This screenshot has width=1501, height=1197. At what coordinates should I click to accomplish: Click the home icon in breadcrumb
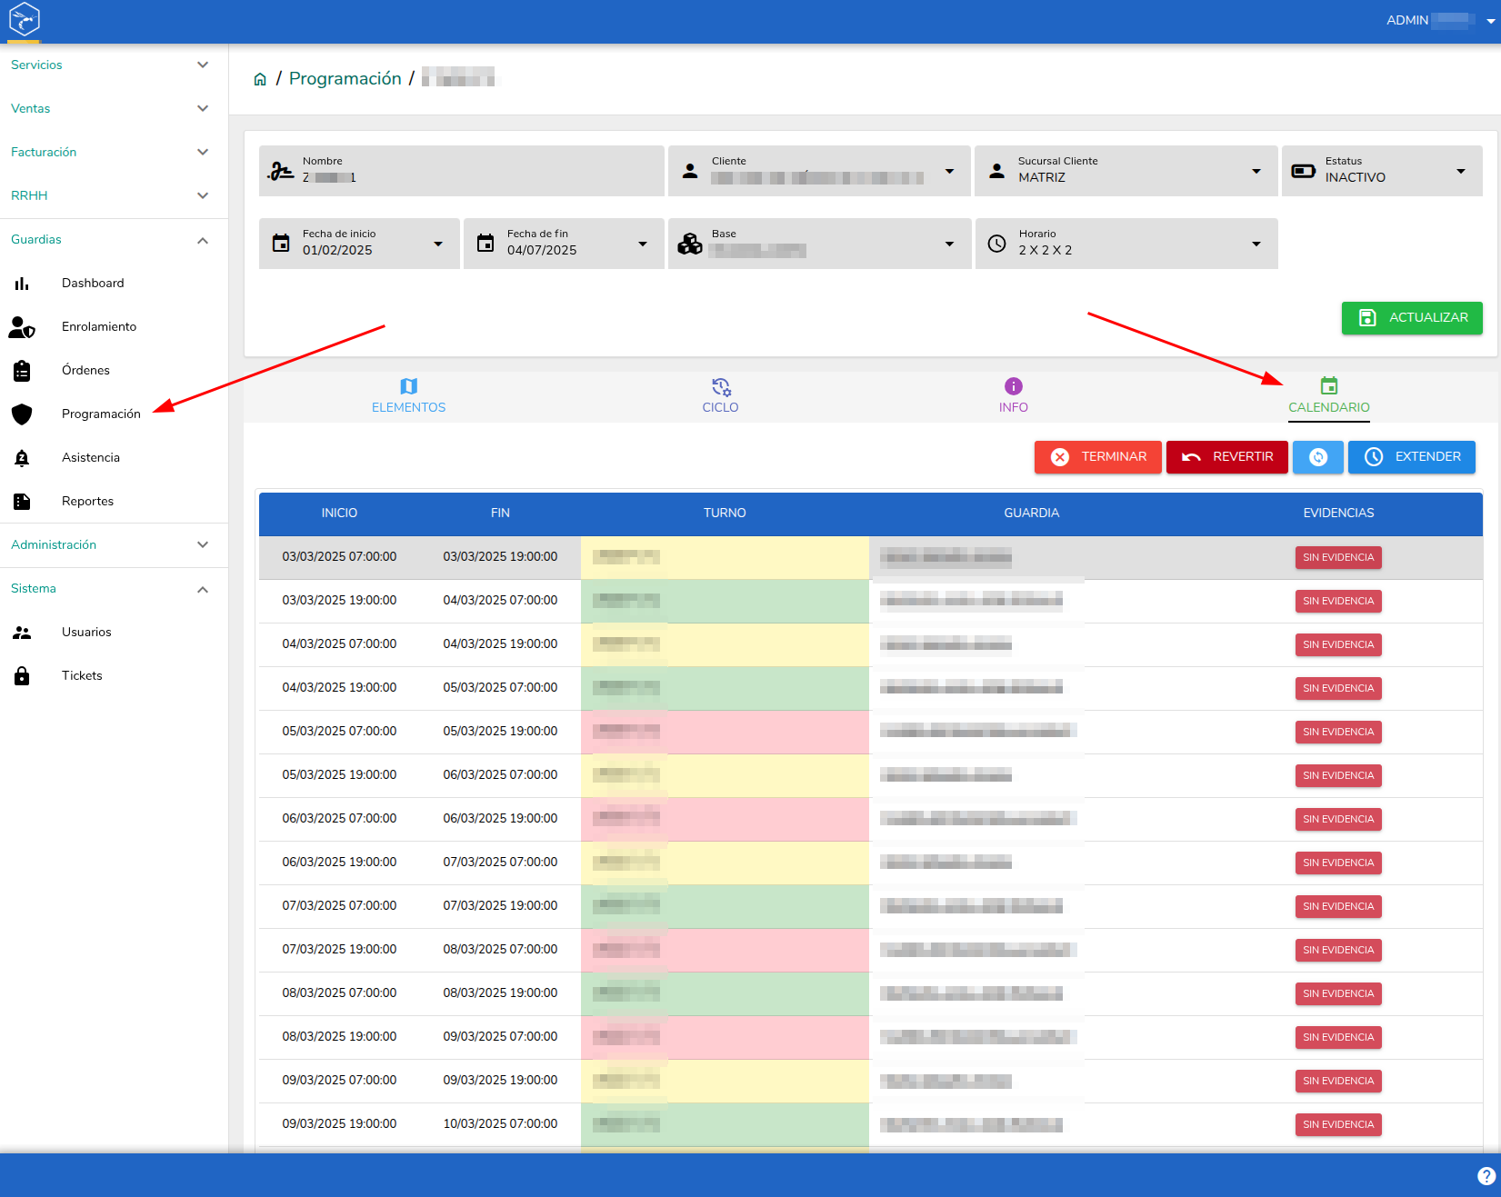260,79
